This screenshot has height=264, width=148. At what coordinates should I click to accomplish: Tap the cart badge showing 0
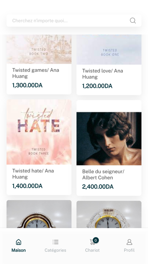point(96,240)
